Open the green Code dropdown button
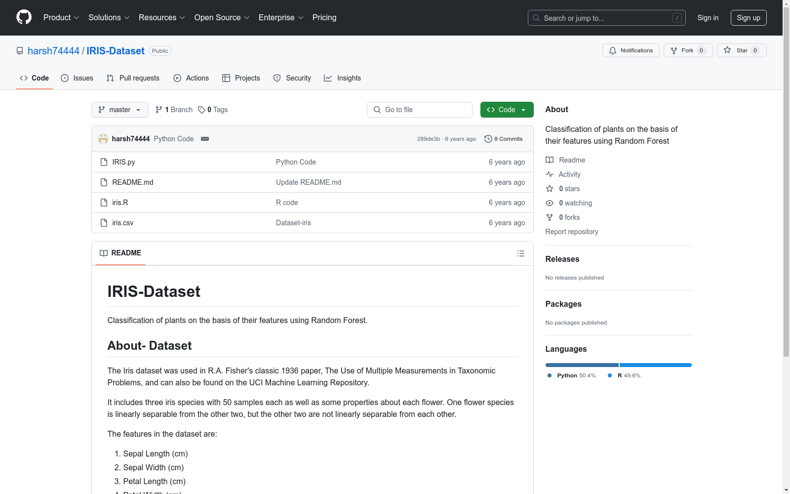The image size is (790, 494). (507, 110)
